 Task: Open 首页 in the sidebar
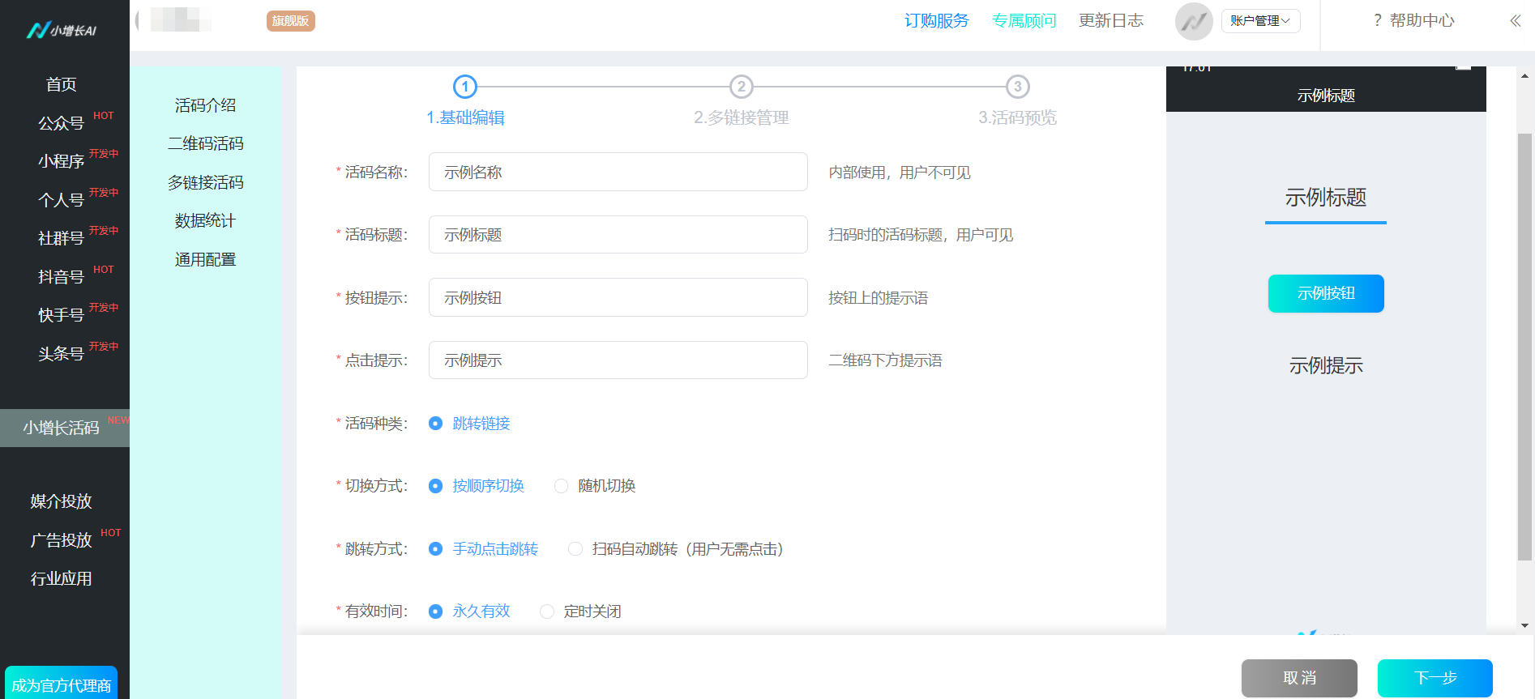(x=62, y=84)
